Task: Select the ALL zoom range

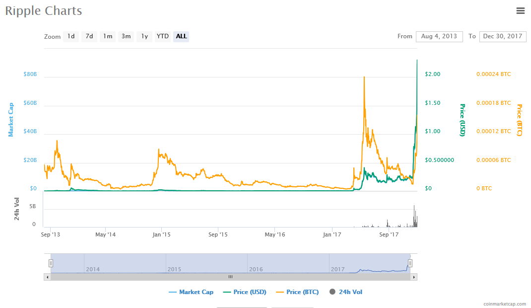Action: point(181,36)
